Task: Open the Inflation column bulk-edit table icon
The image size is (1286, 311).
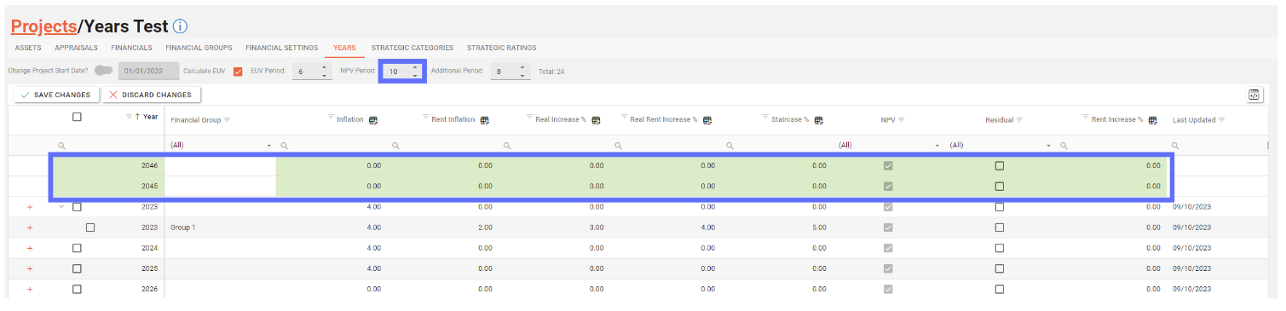Action: pos(373,119)
